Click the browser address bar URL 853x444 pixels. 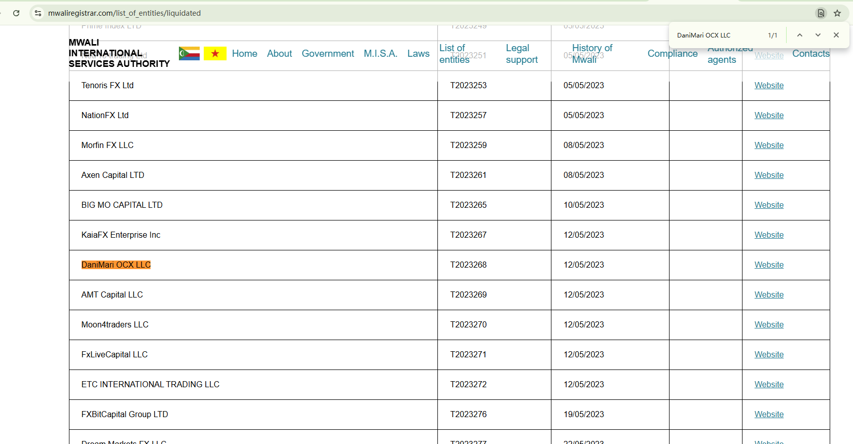click(x=124, y=13)
